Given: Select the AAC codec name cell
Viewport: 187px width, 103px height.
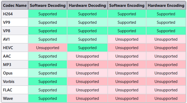Looking at the screenshot, I should click(15, 56).
